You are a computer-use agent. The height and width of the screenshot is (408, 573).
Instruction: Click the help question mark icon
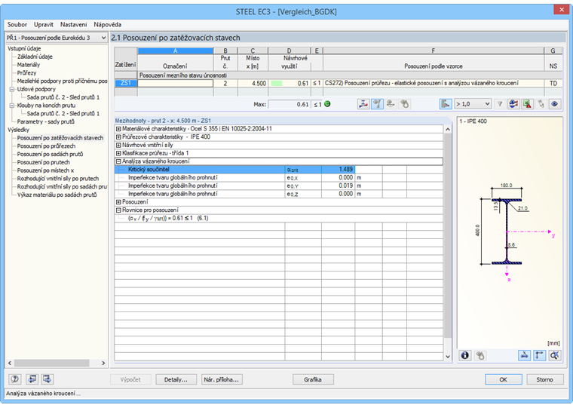click(14, 379)
